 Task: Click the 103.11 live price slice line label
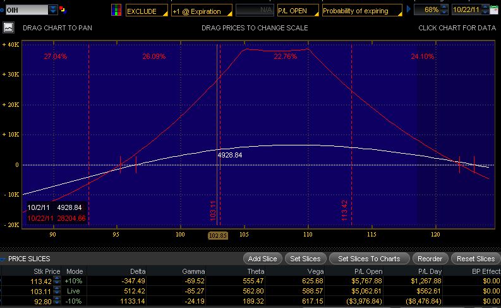coord(213,211)
